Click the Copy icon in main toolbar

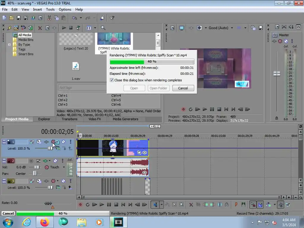point(56,18)
